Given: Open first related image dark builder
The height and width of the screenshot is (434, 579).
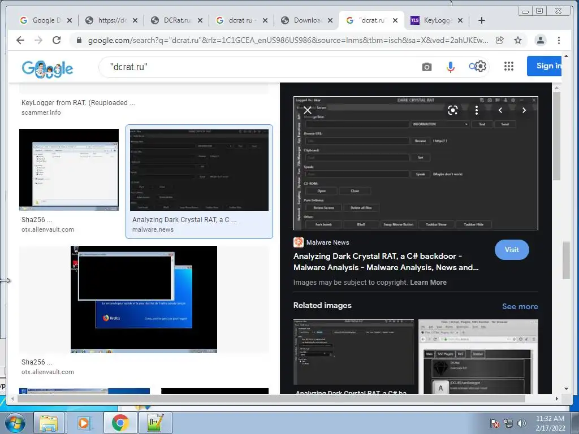Looking at the screenshot, I should [x=354, y=353].
